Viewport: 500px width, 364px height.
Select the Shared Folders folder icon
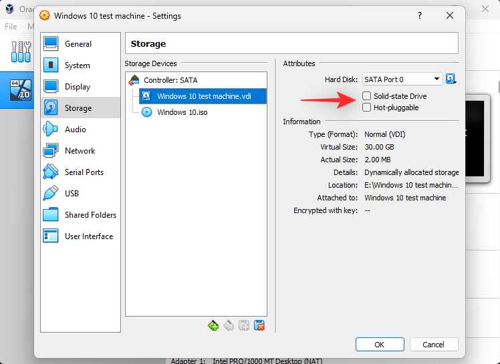point(51,214)
